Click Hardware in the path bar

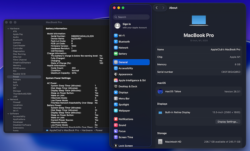(x=87, y=130)
